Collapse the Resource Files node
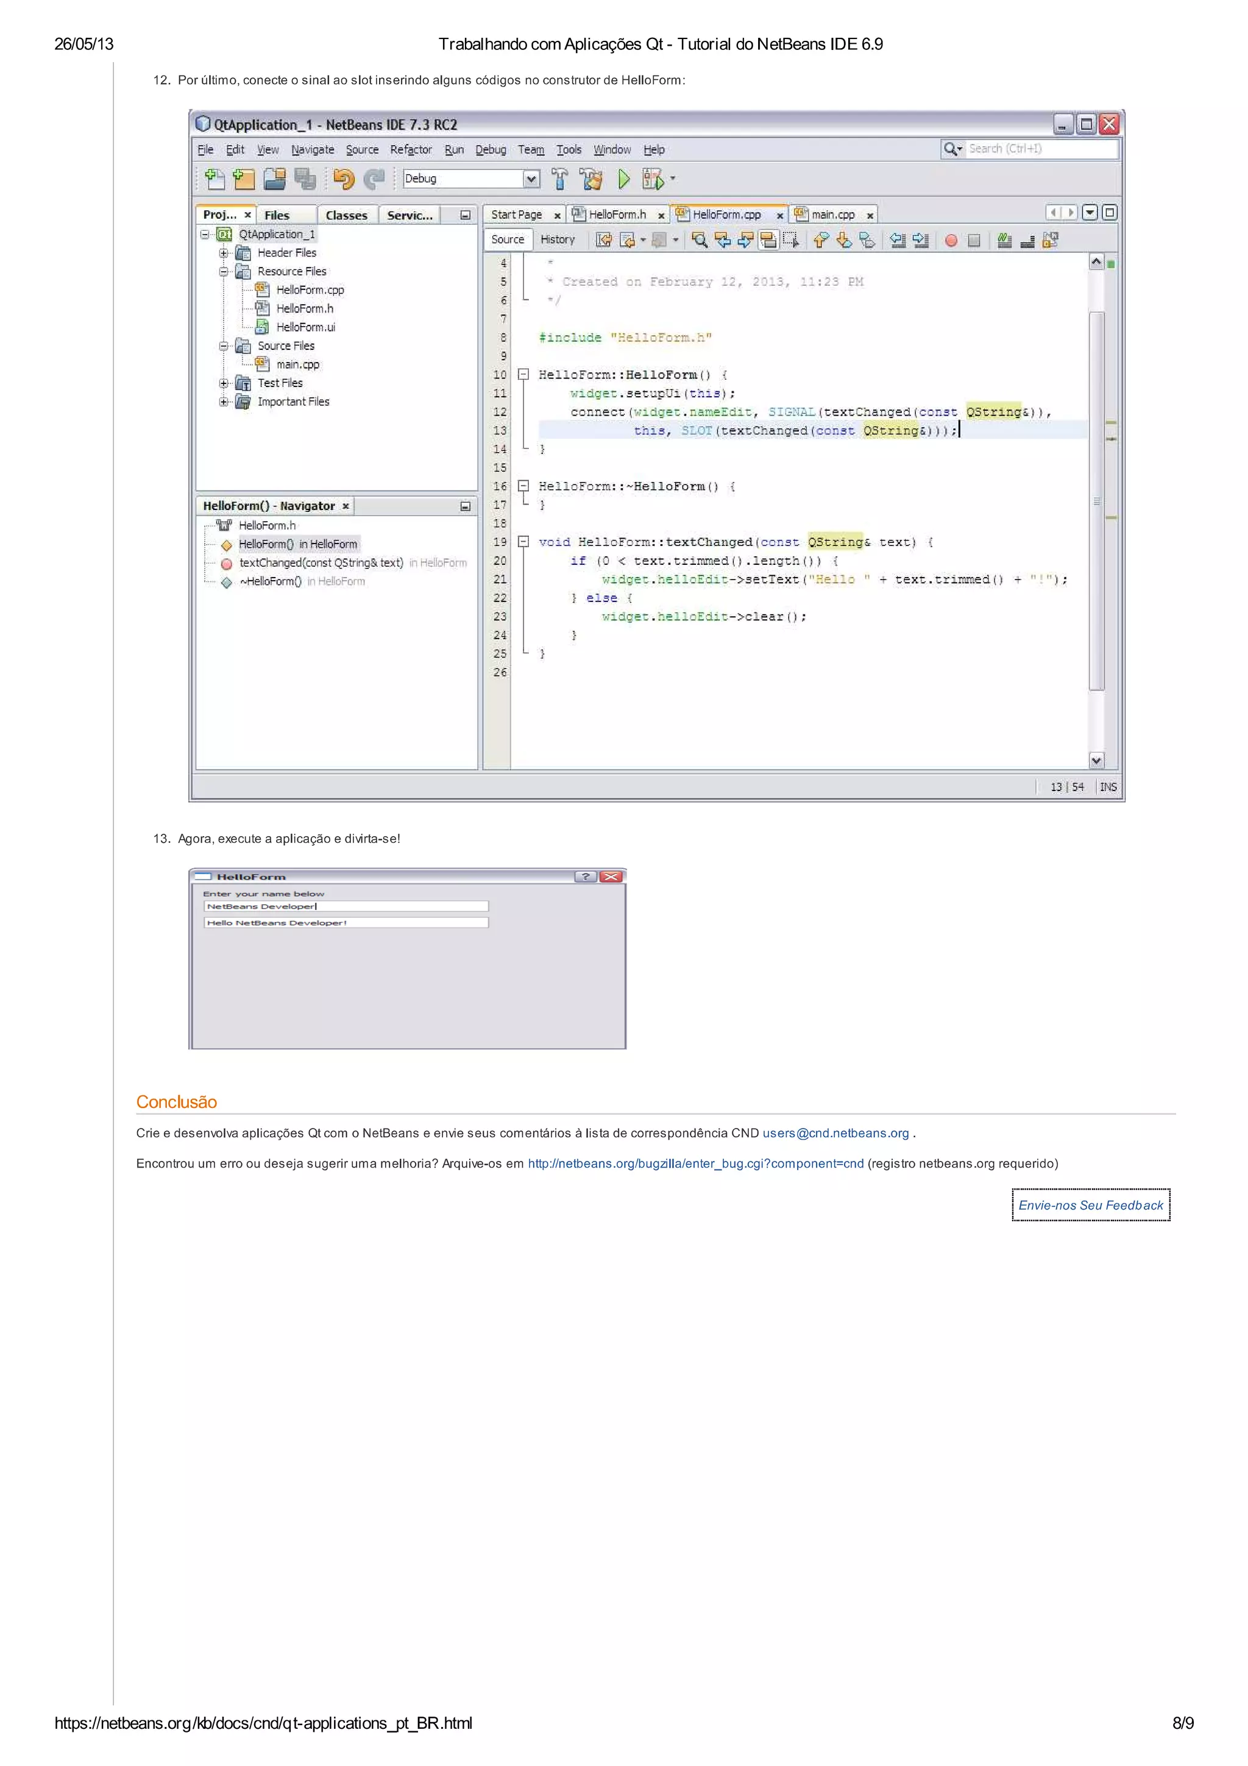The height and width of the screenshot is (1766, 1248). [x=224, y=272]
